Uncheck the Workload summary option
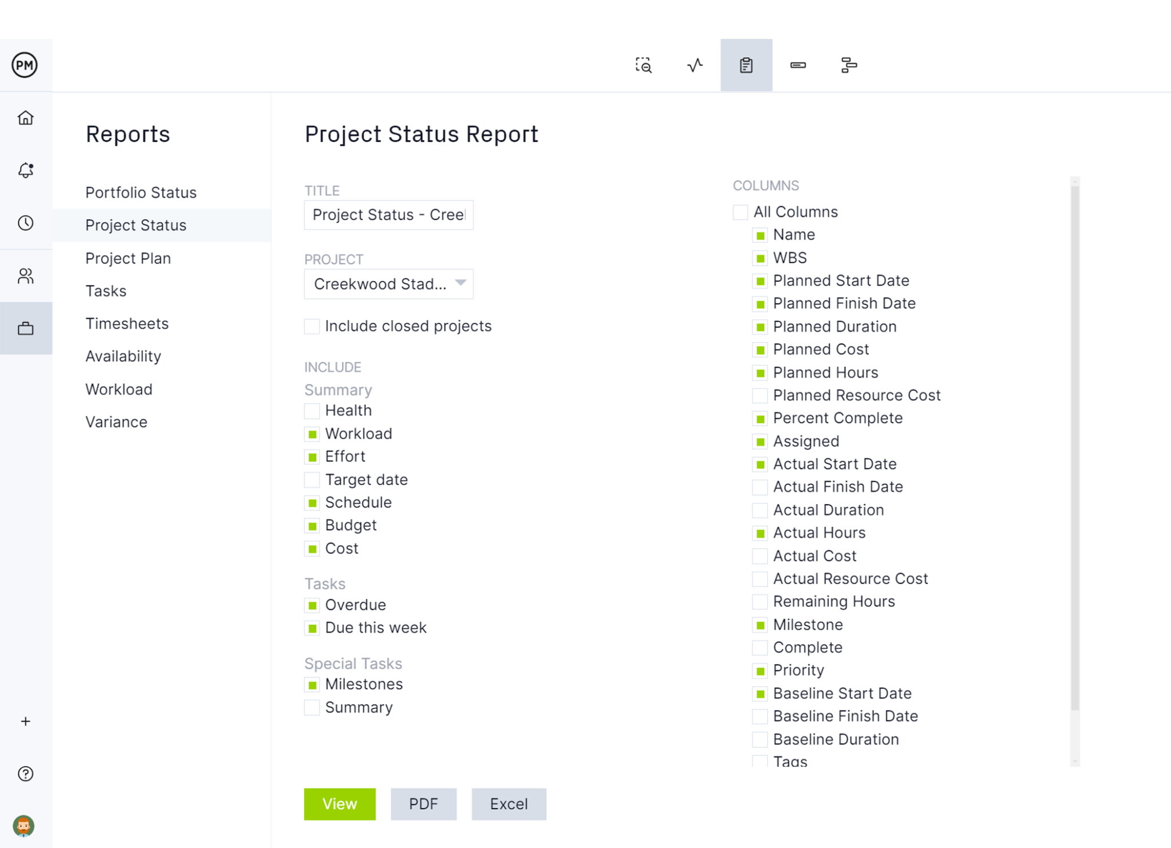This screenshot has height=848, width=1171. coord(312,434)
